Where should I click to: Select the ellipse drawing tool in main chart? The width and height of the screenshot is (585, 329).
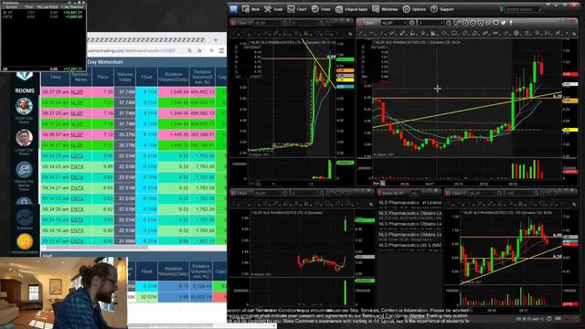pos(444,33)
